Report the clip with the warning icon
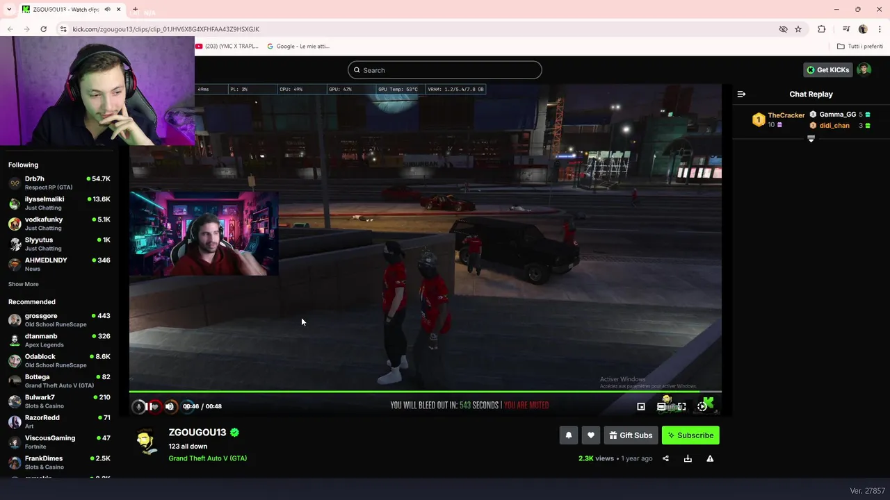890x500 pixels. [710, 458]
